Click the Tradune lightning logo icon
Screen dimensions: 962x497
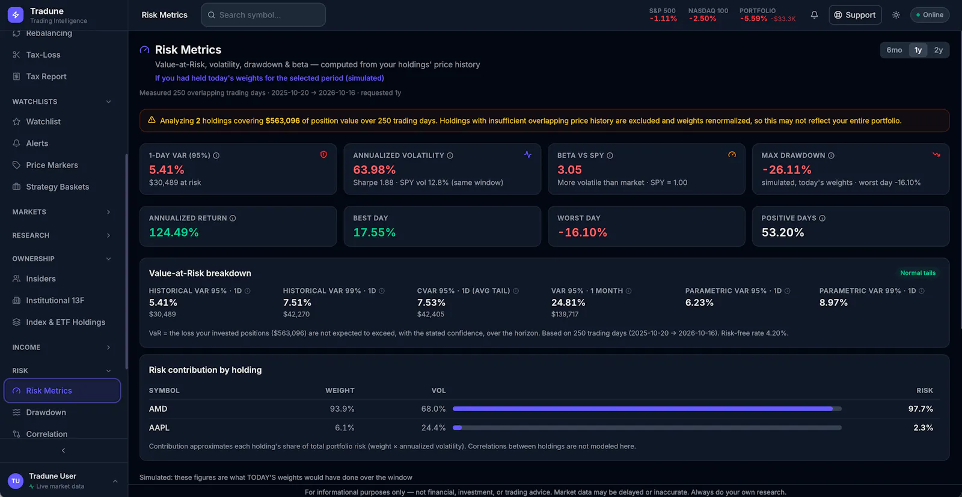[x=16, y=15]
